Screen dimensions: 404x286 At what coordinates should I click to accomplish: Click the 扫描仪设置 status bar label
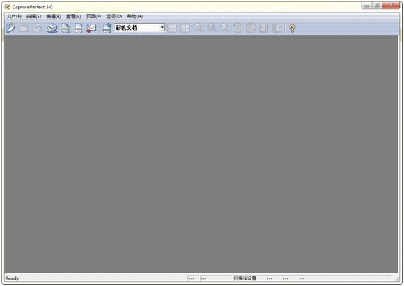(x=244, y=278)
